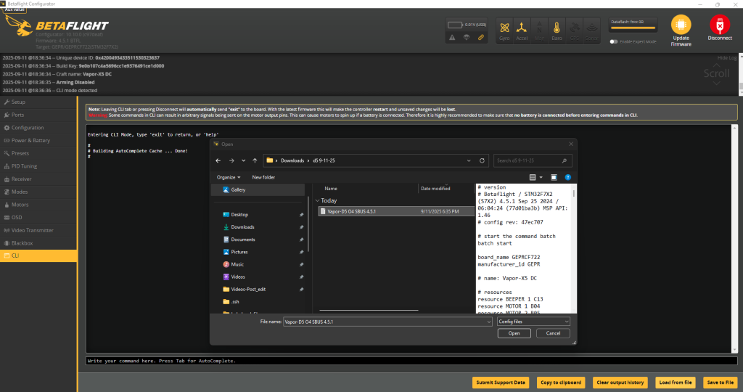Click the arming warning triangle icon
This screenshot has width=743, height=392.
[452, 38]
